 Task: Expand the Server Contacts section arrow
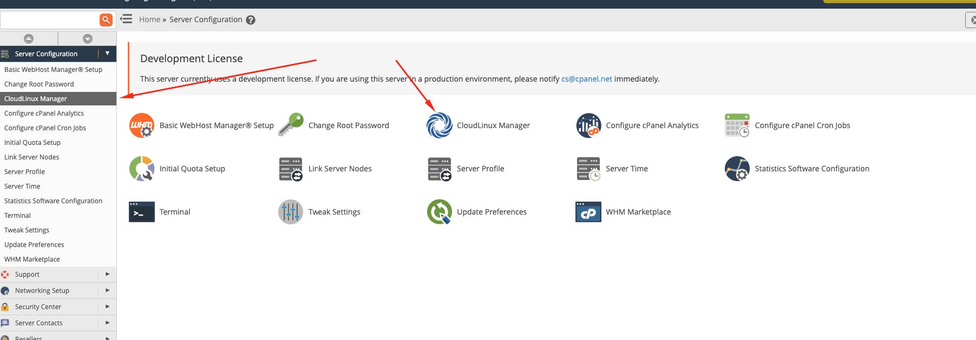pyautogui.click(x=107, y=323)
